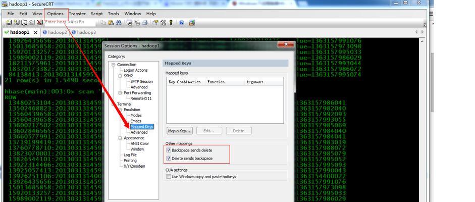Viewport: 475px width, 202px height.
Task: Click the Find binoculars toolbar icon
Action: pos(119,22)
